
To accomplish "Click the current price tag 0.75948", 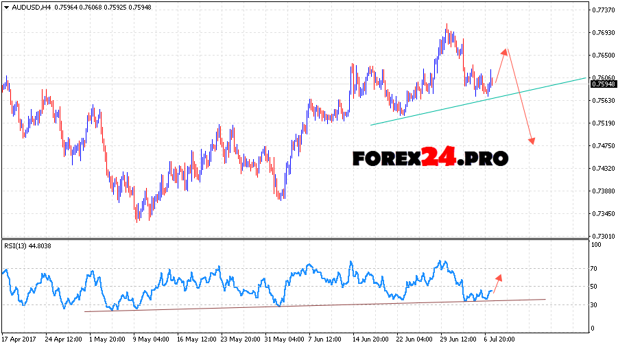I will (x=602, y=84).
